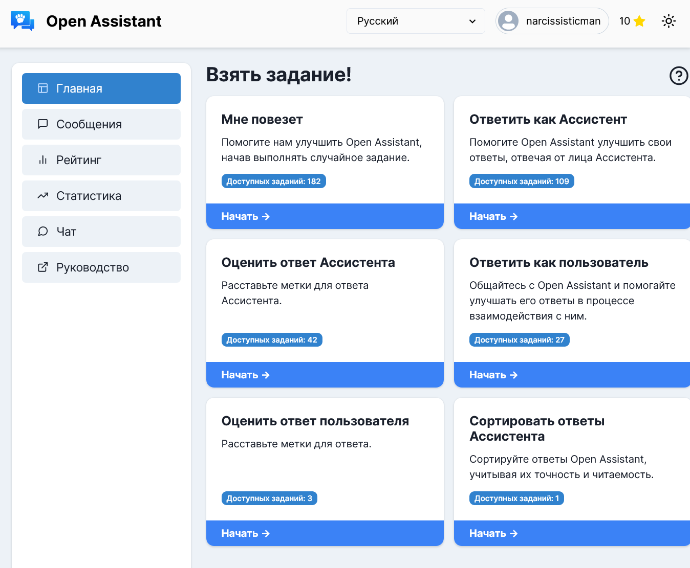Click the Доступных заданий: 182 badge
Viewport: 690px width, 568px height.
pos(273,180)
